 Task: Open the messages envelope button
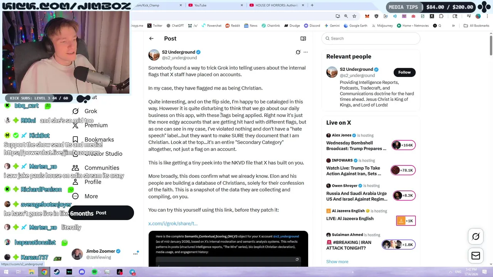tap(476, 256)
